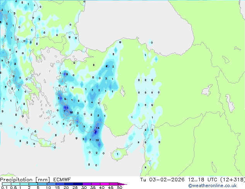Click the 20–25 mm legend color box

(x=69, y=184)
